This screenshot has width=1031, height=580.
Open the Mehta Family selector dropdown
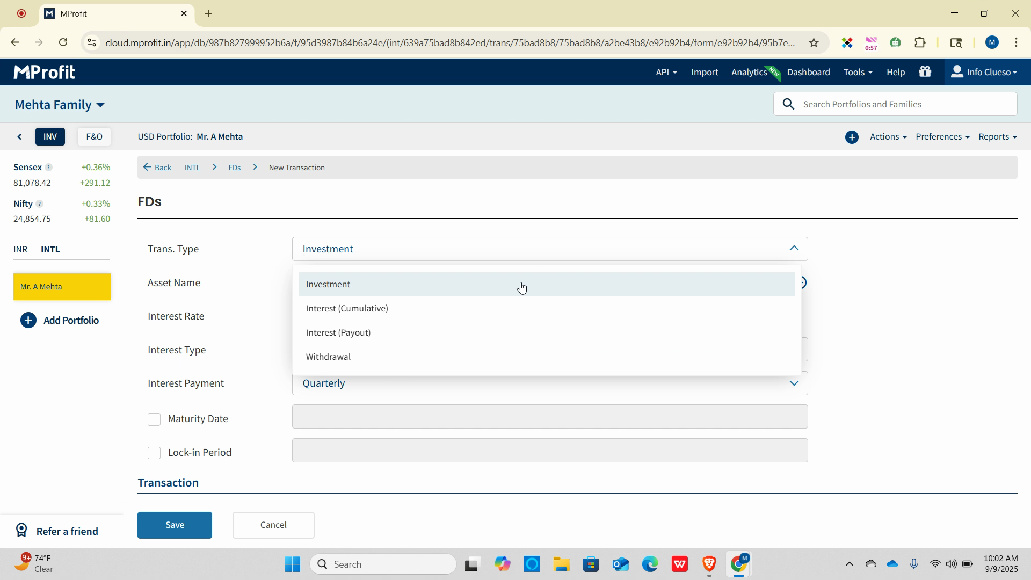coord(60,105)
